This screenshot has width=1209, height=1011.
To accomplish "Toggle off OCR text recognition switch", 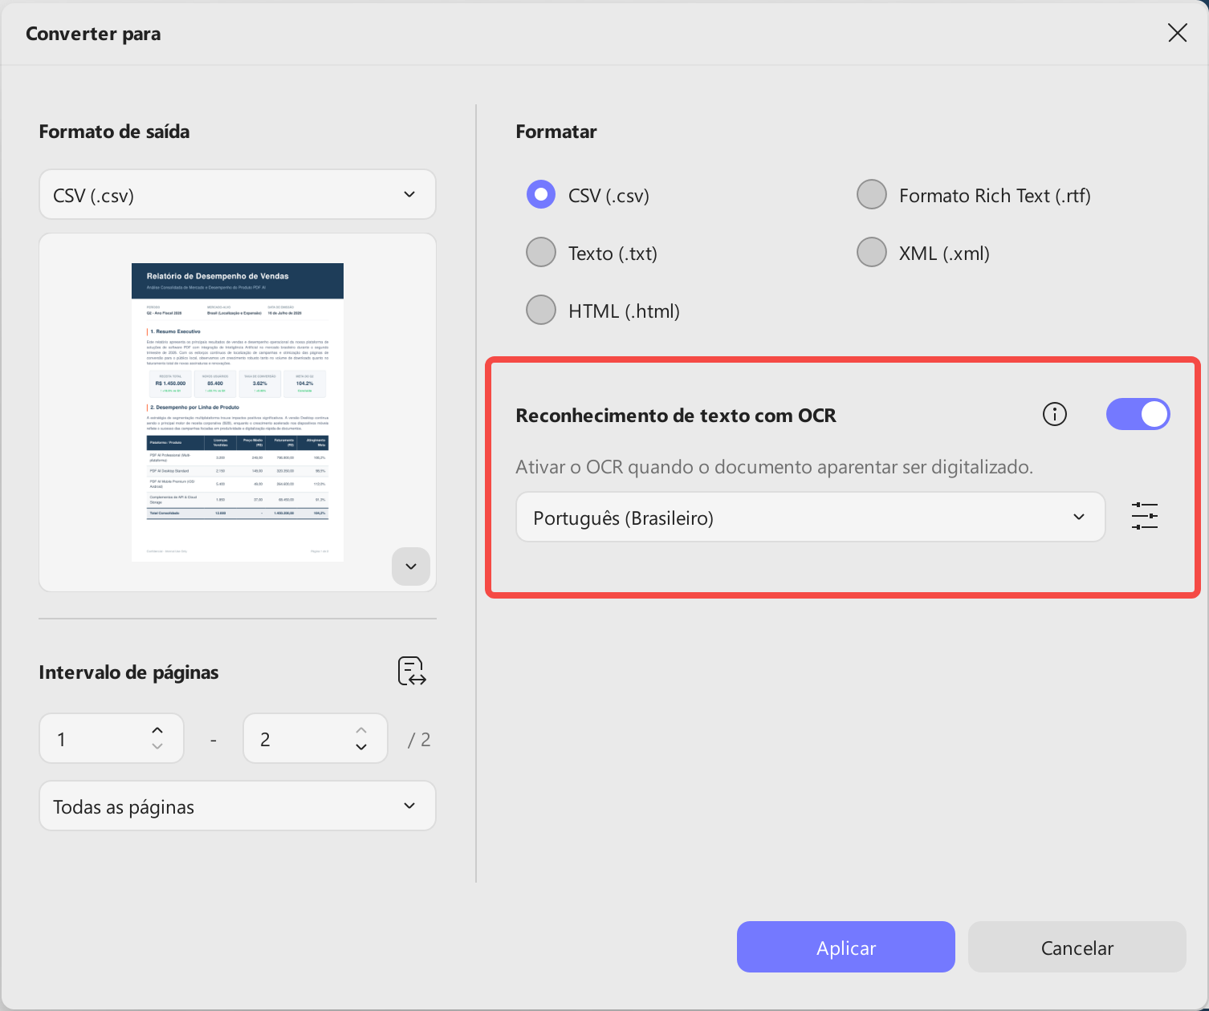I will tap(1138, 414).
